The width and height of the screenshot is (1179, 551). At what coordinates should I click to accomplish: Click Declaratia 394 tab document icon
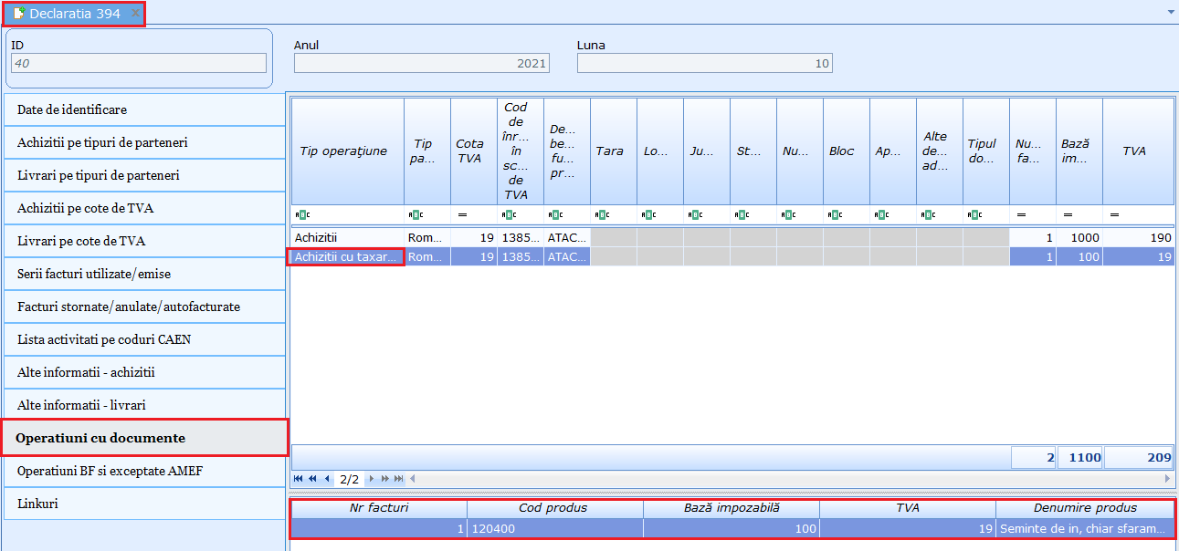(x=18, y=14)
